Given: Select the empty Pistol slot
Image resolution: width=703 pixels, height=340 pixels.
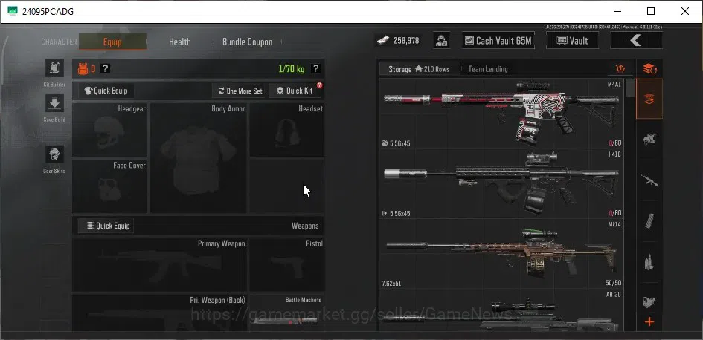Looking at the screenshot, I should point(287,265).
